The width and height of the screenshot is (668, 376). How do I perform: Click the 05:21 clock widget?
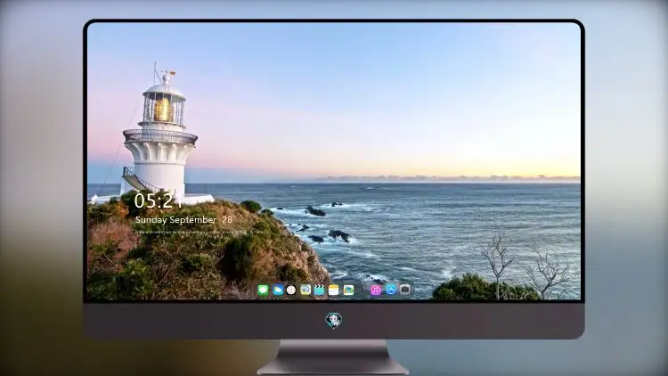[158, 200]
